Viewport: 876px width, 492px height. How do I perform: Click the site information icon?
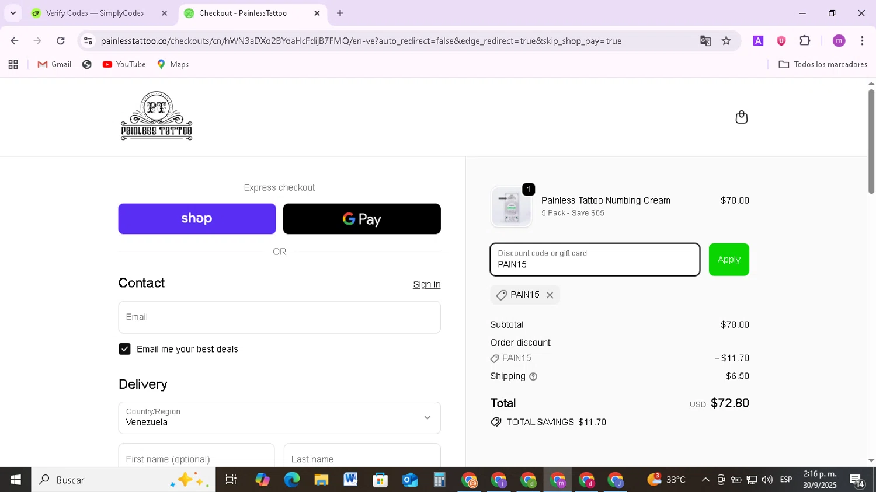pyautogui.click(x=88, y=41)
